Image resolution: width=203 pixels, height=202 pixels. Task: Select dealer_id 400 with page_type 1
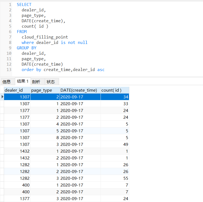coord(17,185)
